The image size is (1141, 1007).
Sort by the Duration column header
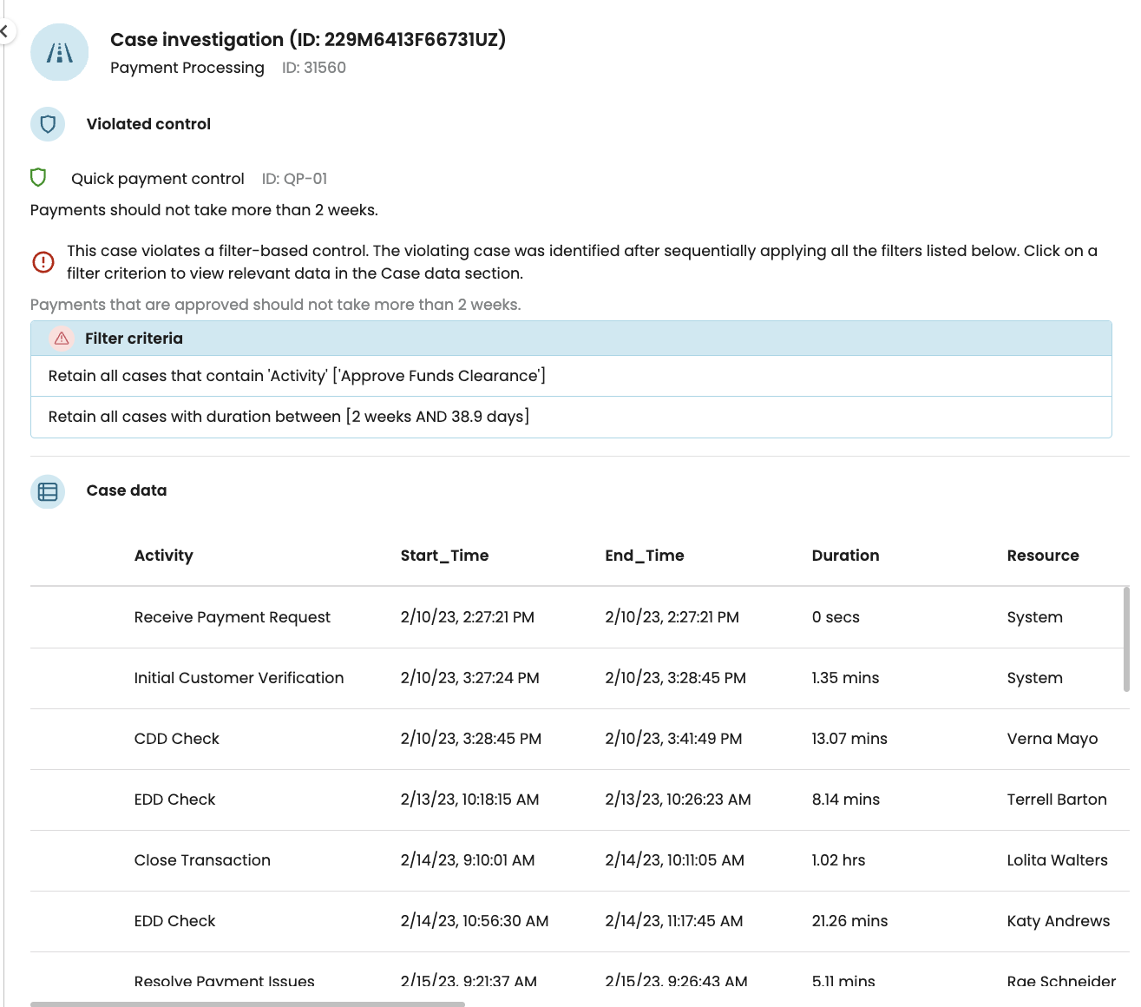point(845,556)
